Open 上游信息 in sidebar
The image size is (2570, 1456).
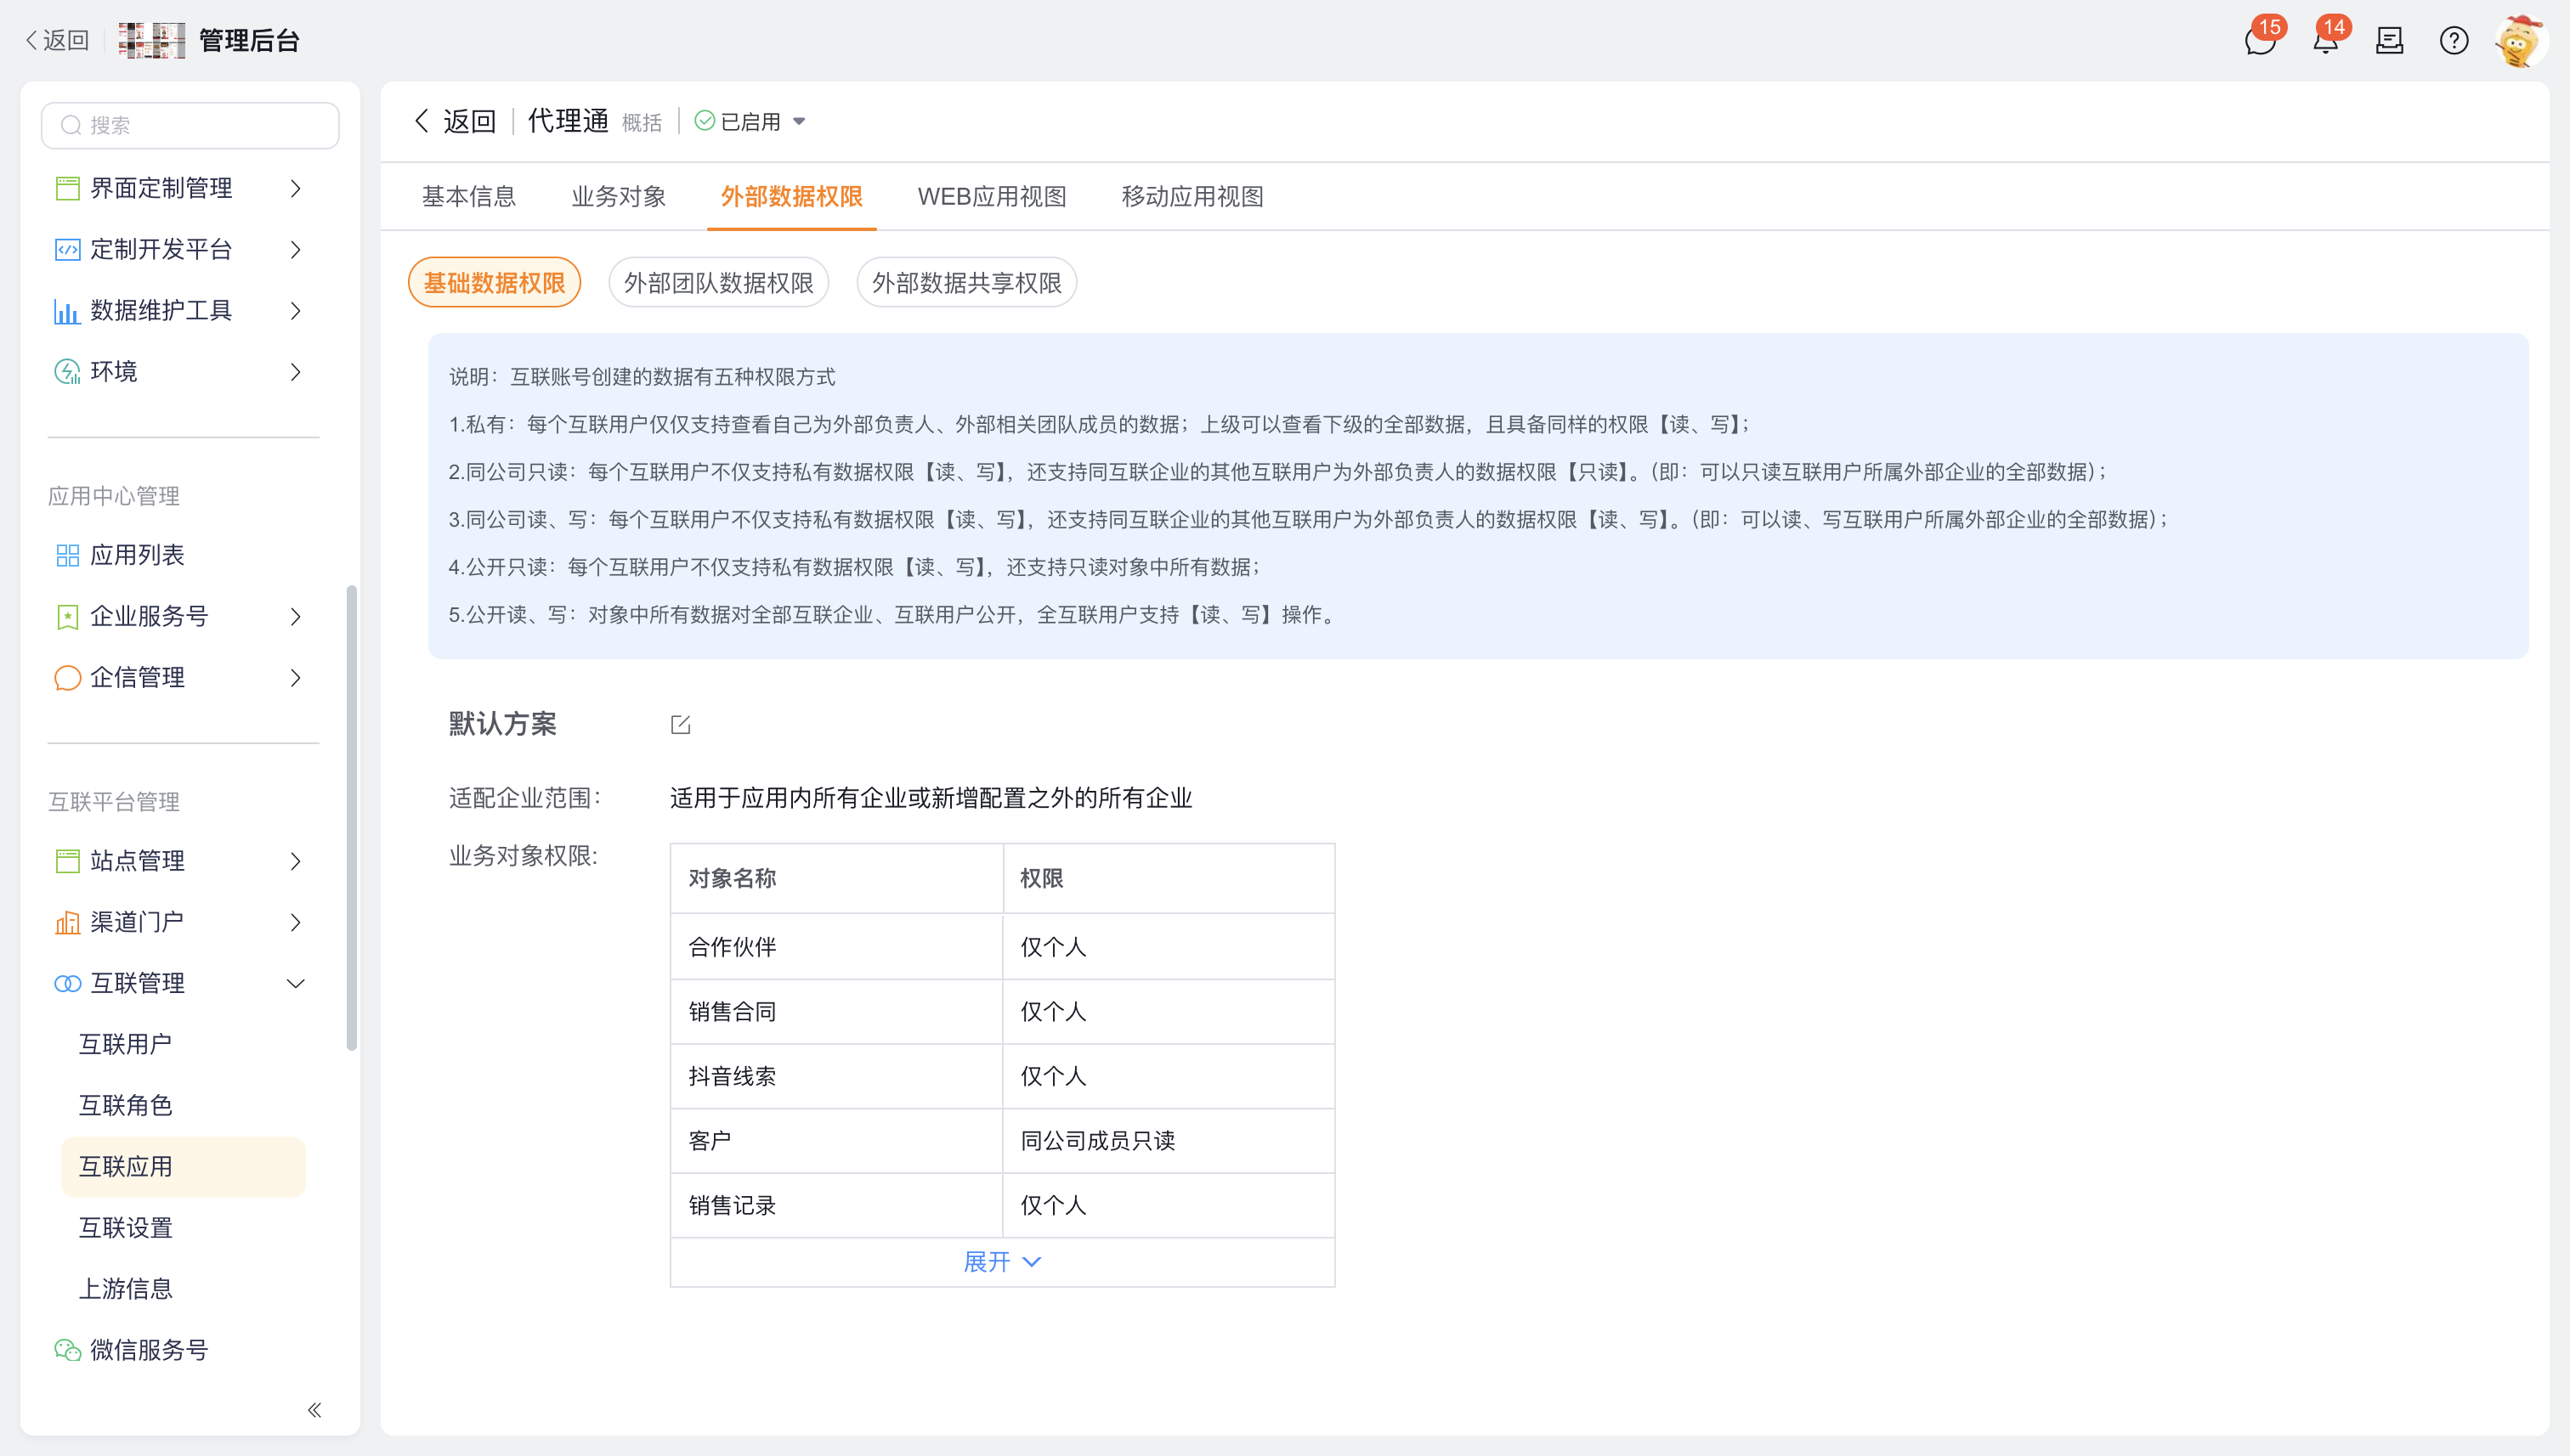click(183, 1289)
